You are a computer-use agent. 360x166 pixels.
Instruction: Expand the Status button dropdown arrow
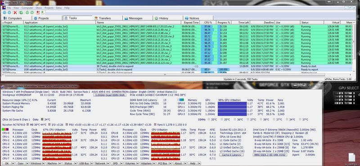[x=76, y=163]
